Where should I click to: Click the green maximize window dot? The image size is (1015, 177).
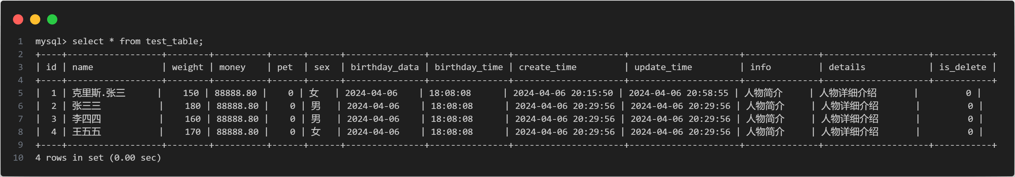click(x=52, y=19)
